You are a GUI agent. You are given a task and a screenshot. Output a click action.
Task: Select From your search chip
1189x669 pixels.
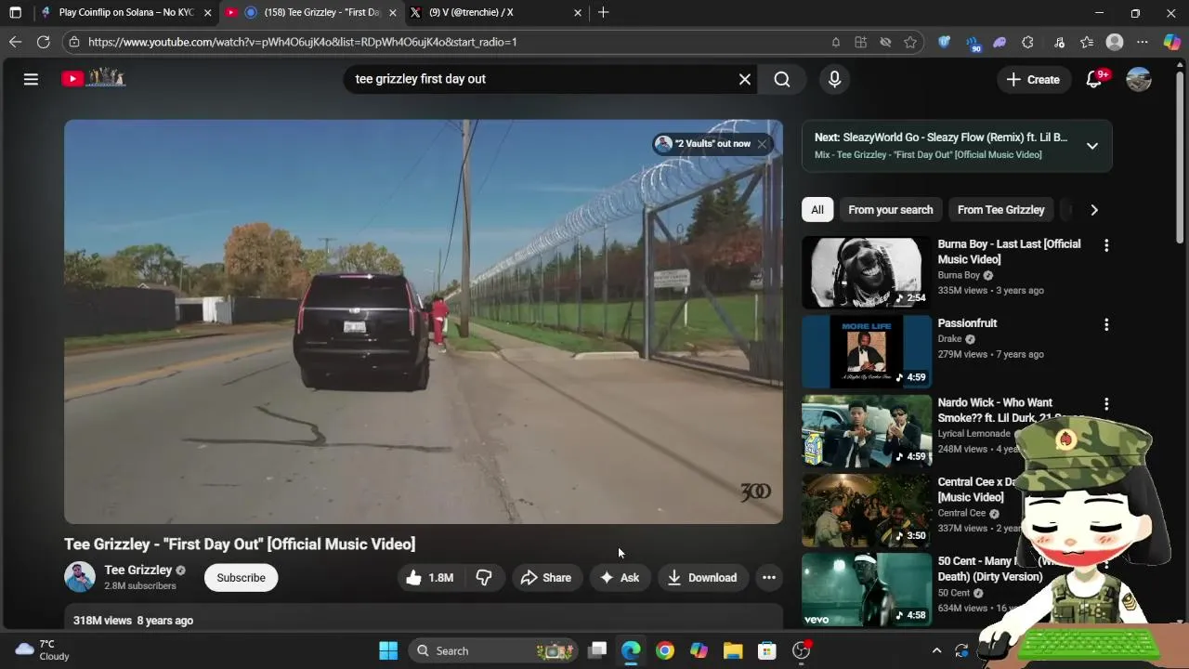point(890,210)
